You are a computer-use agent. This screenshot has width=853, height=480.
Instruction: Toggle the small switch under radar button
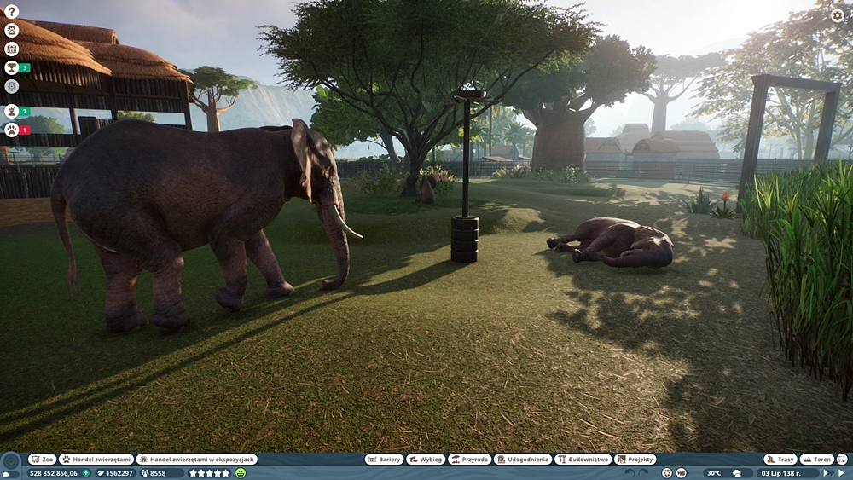coord(10,475)
